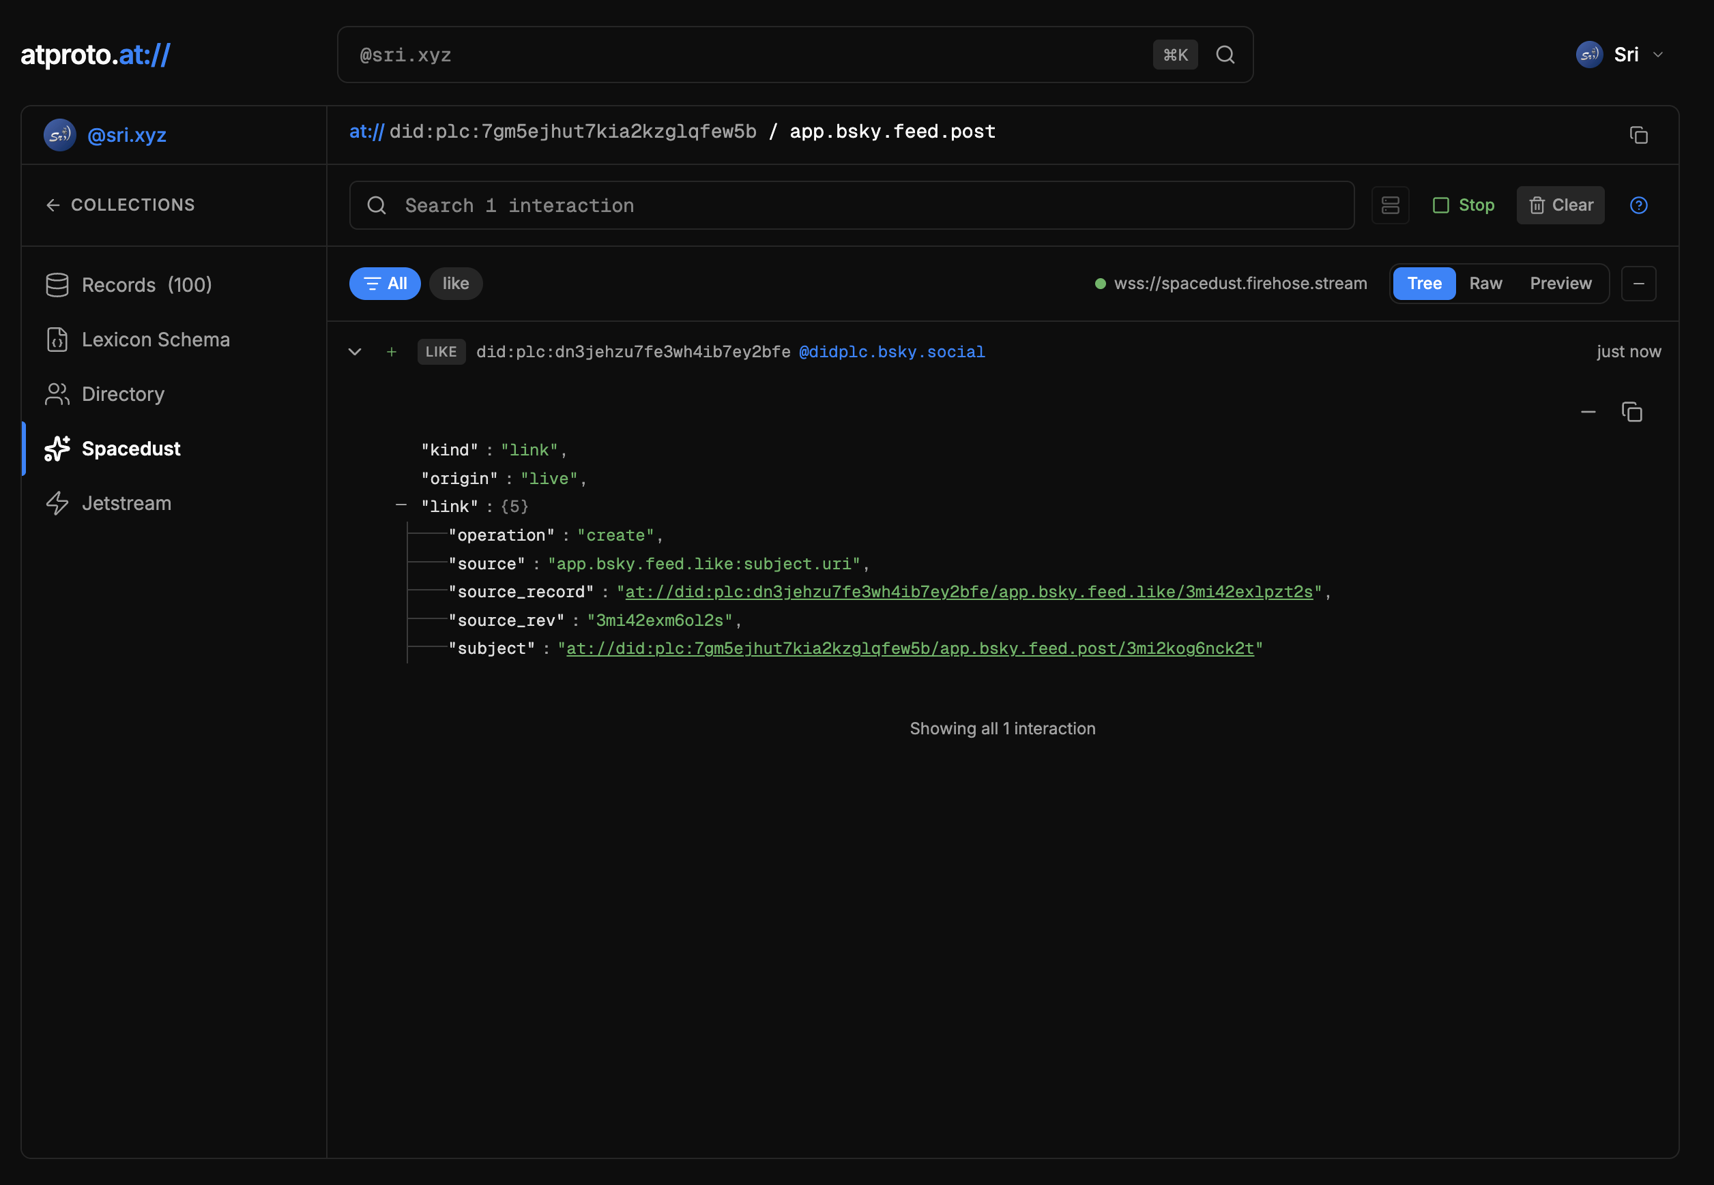
Task: Collapse the "link" object node
Action: (401, 506)
